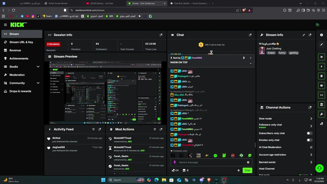Pop out the Session Info panel

point(161,35)
